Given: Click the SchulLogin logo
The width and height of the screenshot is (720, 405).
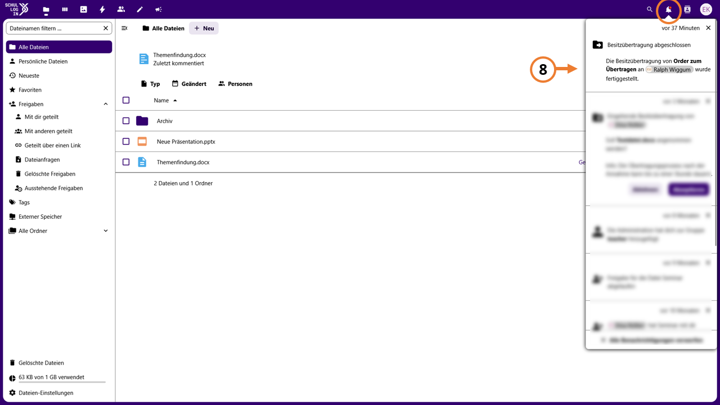Looking at the screenshot, I should coord(17,9).
